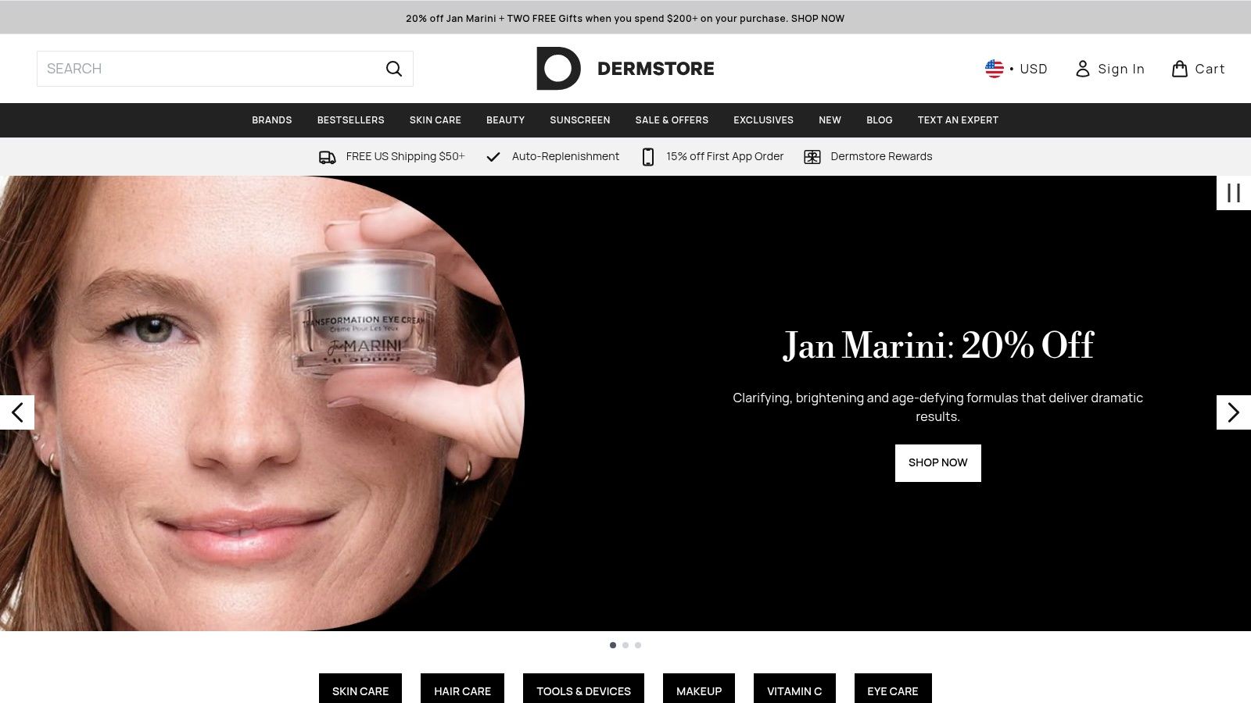
Task: Click the Skin Care category button
Action: coord(360,689)
